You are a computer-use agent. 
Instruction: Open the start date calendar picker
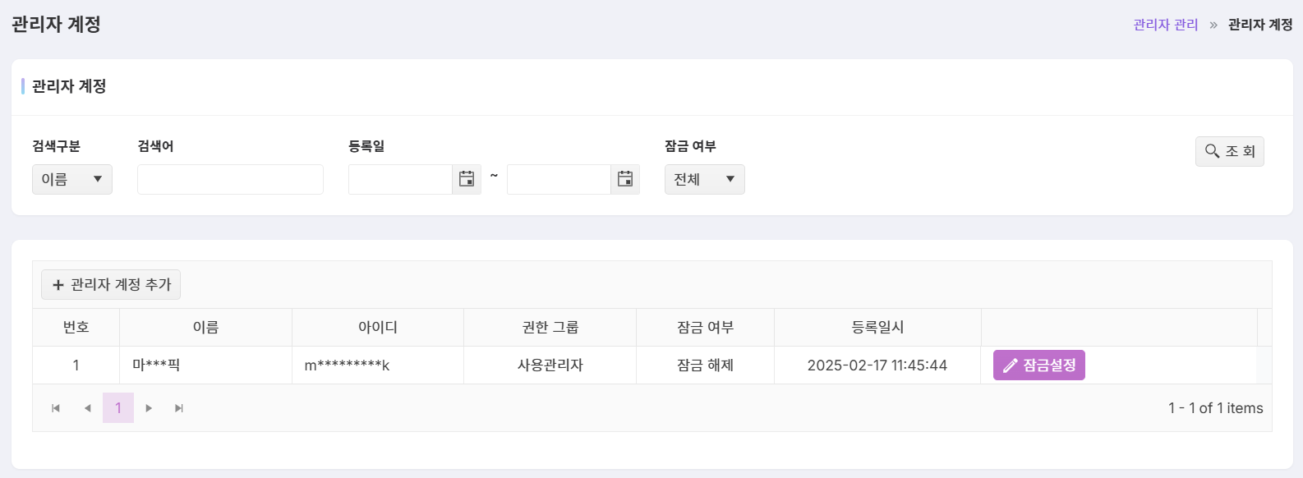pyautogui.click(x=467, y=179)
